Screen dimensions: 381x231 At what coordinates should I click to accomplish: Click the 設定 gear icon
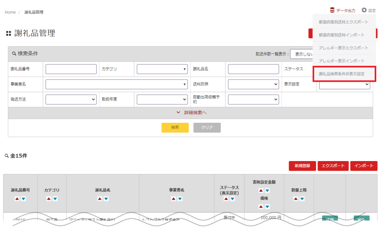click(x=364, y=10)
